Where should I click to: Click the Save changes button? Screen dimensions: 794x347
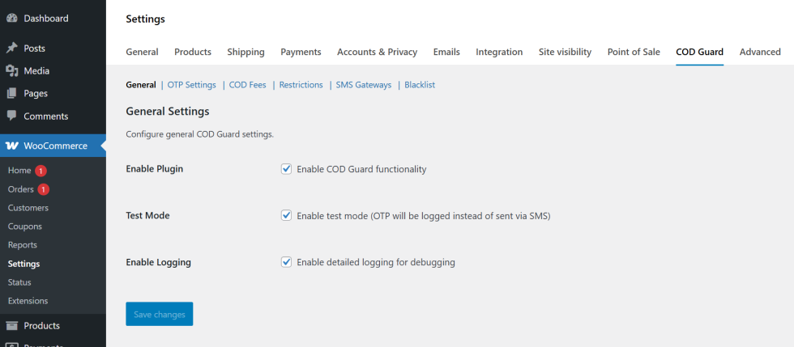tap(159, 314)
